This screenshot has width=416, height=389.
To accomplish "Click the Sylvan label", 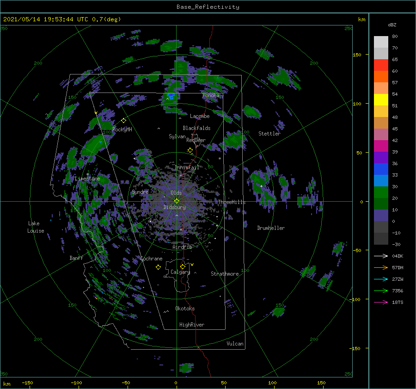I will coord(177,136).
